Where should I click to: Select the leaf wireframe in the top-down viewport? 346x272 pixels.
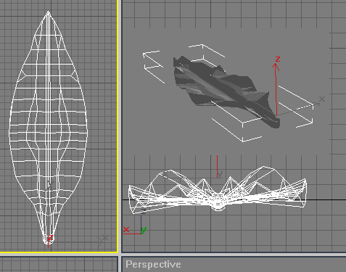pyautogui.click(x=49, y=128)
